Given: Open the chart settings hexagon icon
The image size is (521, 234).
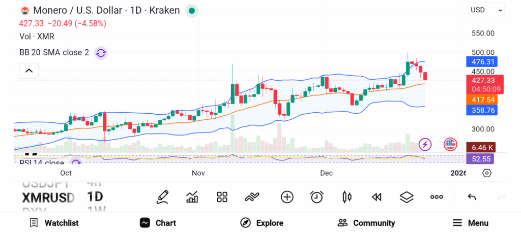Looking at the screenshot, I should click(487, 173).
